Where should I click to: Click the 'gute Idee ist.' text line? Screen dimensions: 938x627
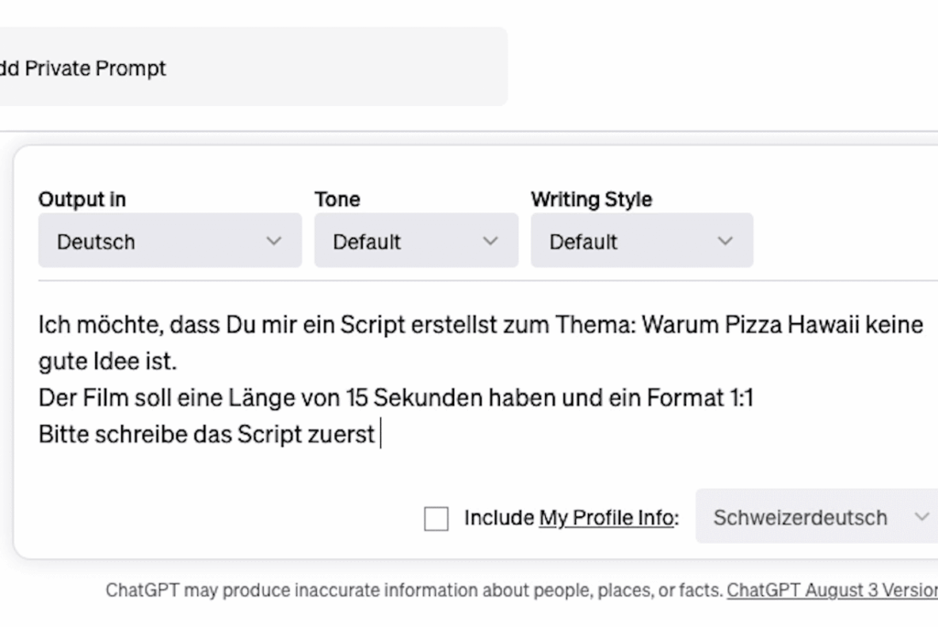108,362
